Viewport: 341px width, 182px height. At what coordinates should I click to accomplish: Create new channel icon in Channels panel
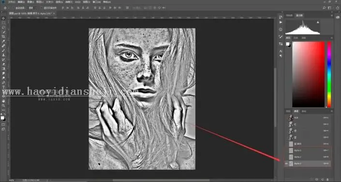point(322,180)
